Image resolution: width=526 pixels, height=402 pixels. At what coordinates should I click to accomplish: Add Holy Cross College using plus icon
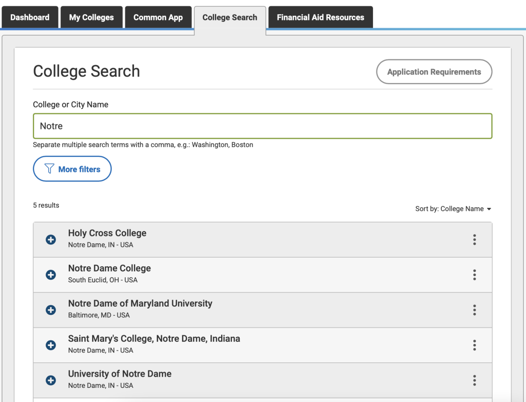coord(51,239)
